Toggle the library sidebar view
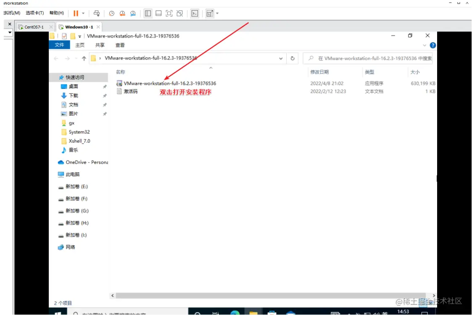The image size is (472, 315). [x=148, y=13]
